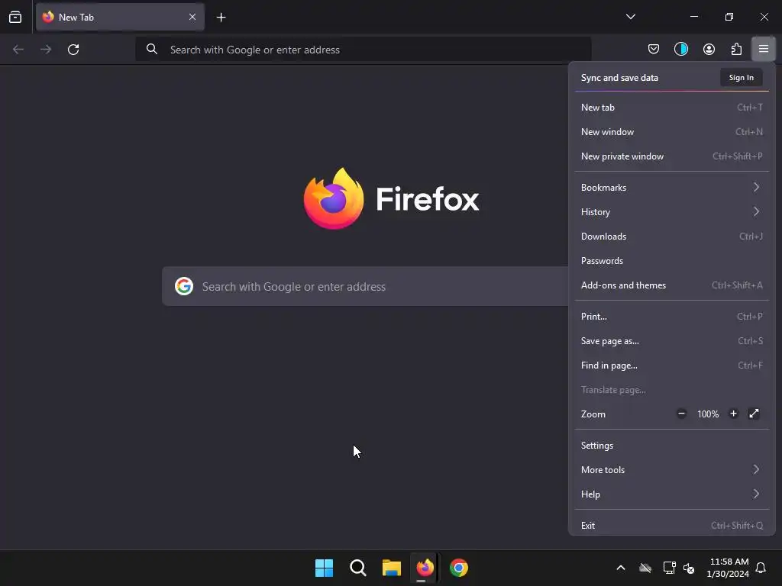782x586 pixels.
Task: Focus the top address bar field
Action: 363,50
